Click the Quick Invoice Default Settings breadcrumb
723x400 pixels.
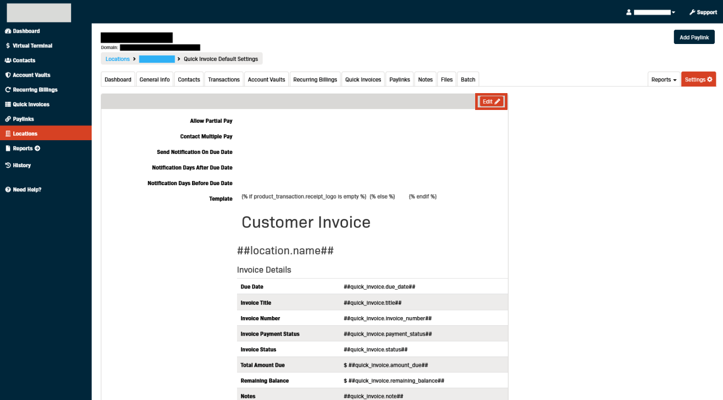pos(221,59)
